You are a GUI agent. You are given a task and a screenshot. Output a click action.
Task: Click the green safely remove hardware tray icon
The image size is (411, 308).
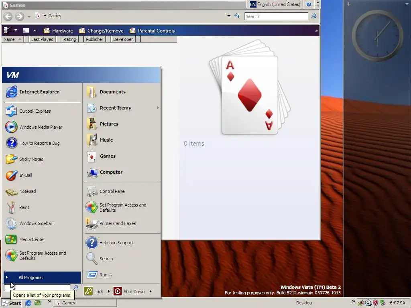coord(383,303)
